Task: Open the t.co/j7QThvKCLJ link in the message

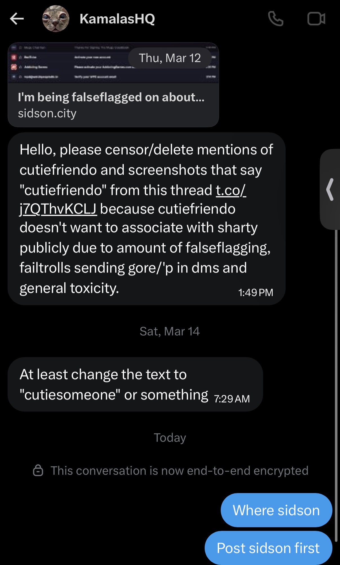Action: [x=133, y=199]
